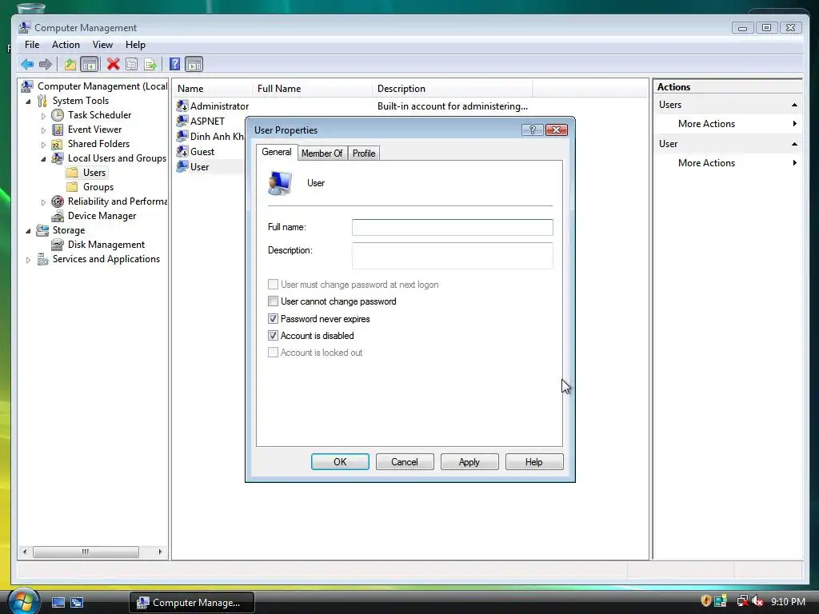This screenshot has width=819, height=614.
Task: Click the red Delete X toolbar icon
Action: [113, 64]
